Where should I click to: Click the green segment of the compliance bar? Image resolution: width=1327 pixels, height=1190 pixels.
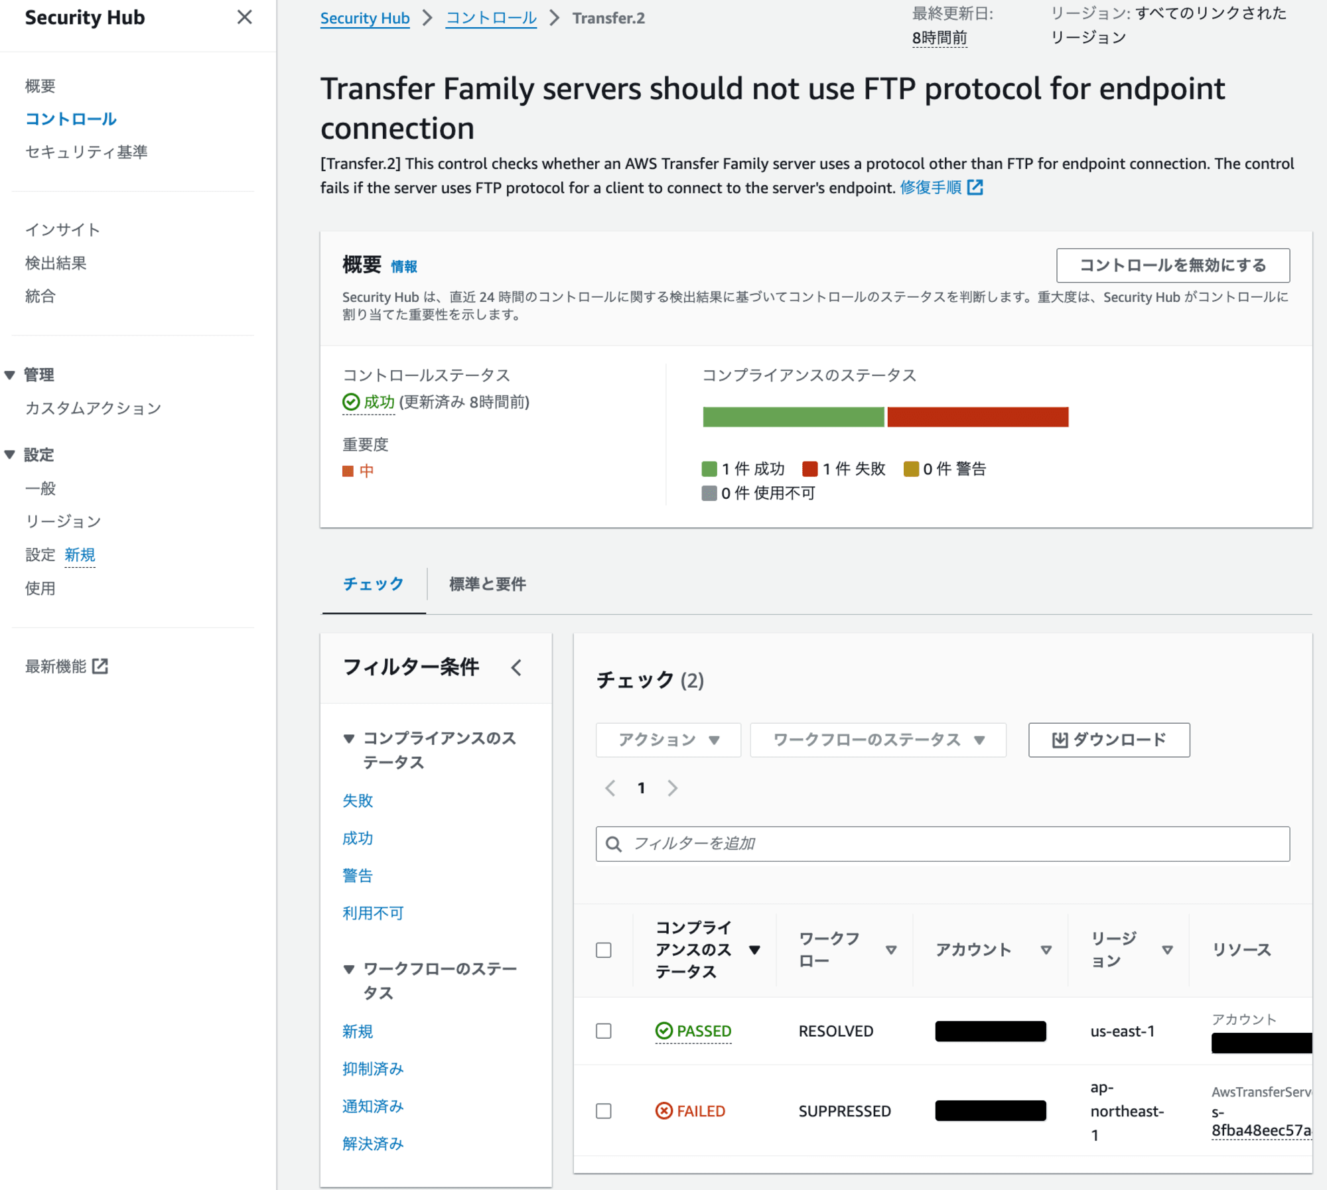(x=794, y=417)
